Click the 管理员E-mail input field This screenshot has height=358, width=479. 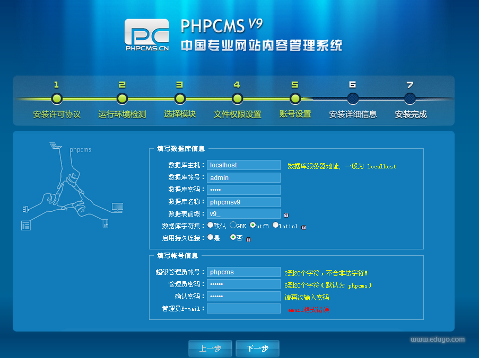(243, 308)
